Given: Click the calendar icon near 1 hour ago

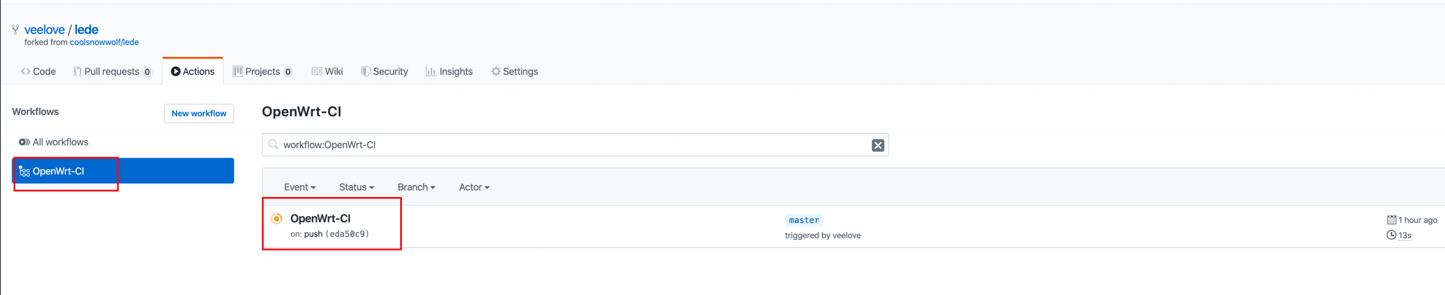Looking at the screenshot, I should pos(1391,220).
